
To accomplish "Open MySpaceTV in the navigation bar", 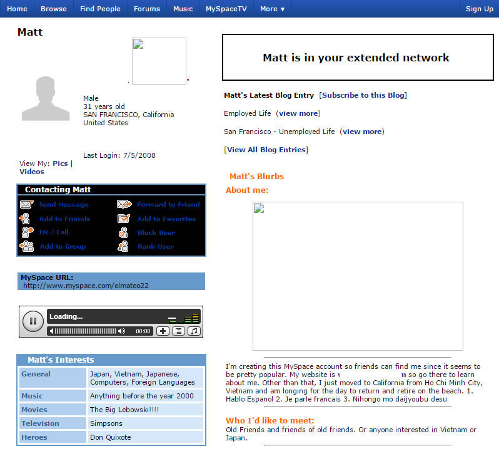I will [226, 9].
